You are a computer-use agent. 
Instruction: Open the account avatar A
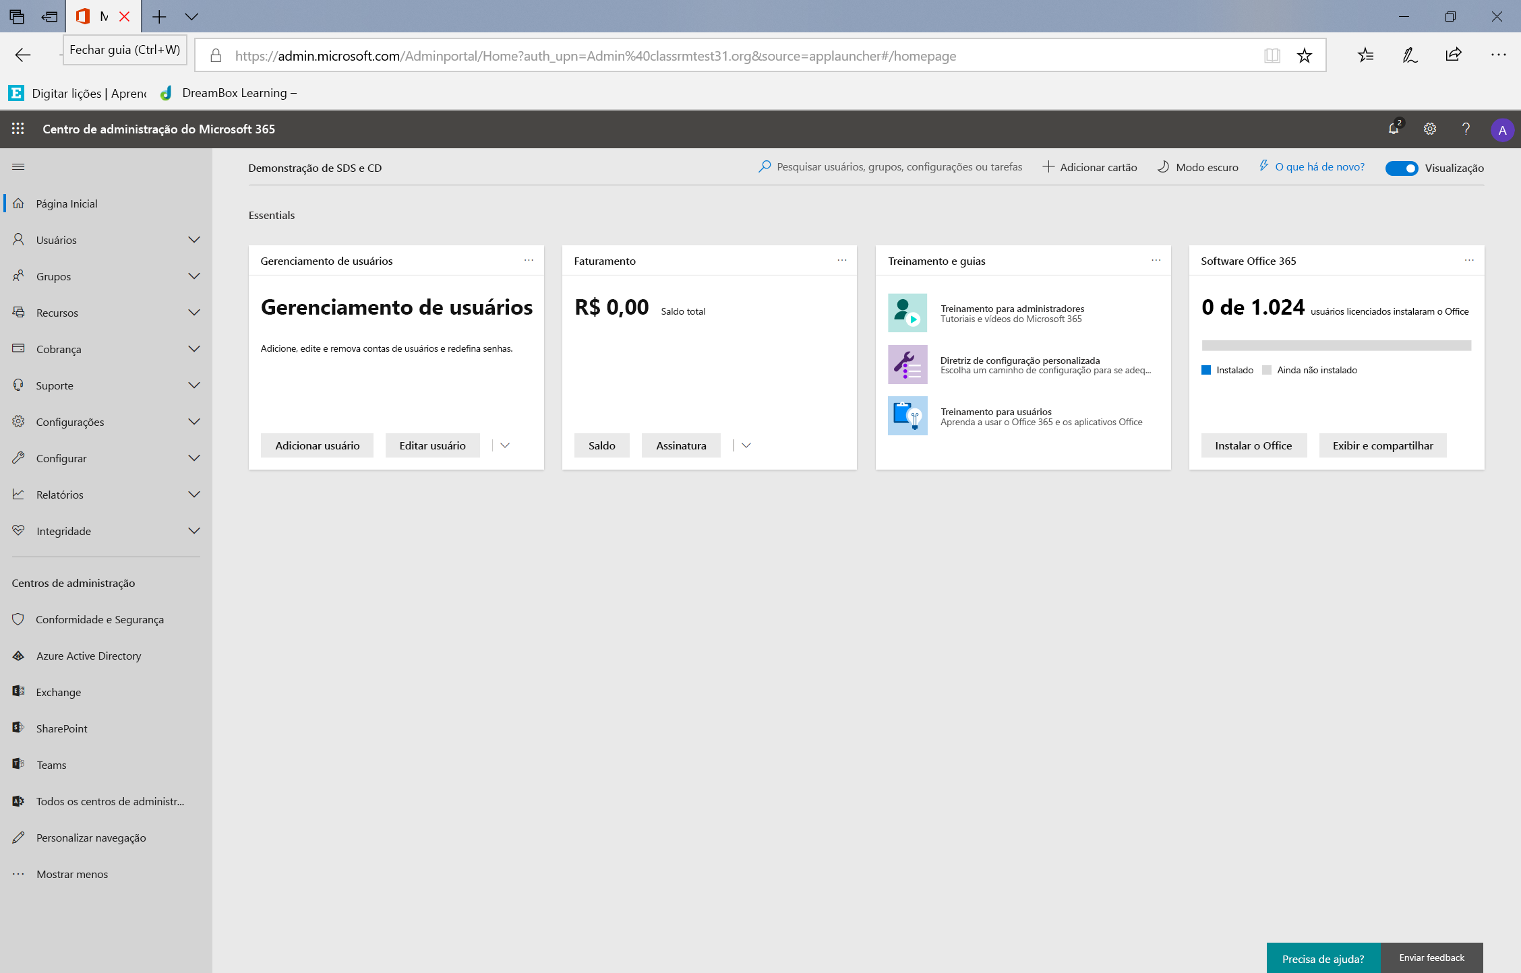coord(1502,130)
